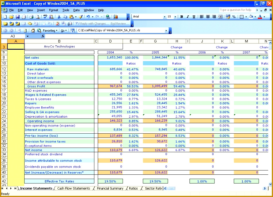Click the Currency Style icon
Screen dimensions: 273x197
(228, 17)
